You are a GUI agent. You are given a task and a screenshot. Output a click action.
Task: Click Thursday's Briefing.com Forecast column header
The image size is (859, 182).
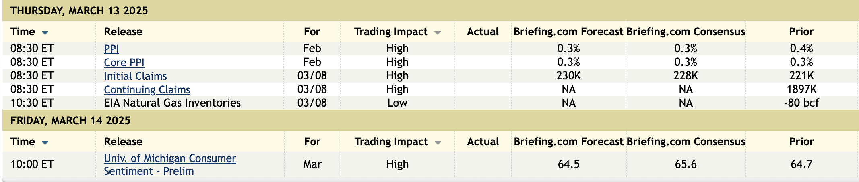(x=568, y=32)
